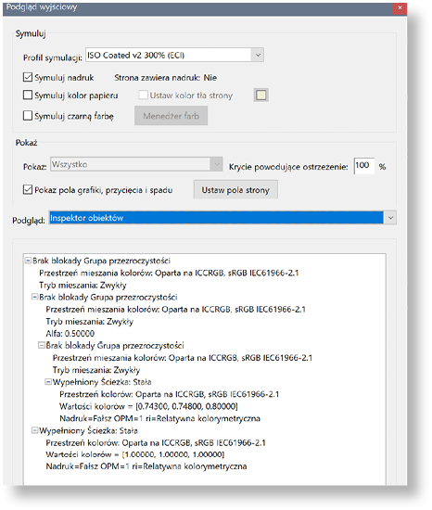Toggle the Symuluj nadruk checkbox
The image size is (432, 510).
tap(28, 77)
